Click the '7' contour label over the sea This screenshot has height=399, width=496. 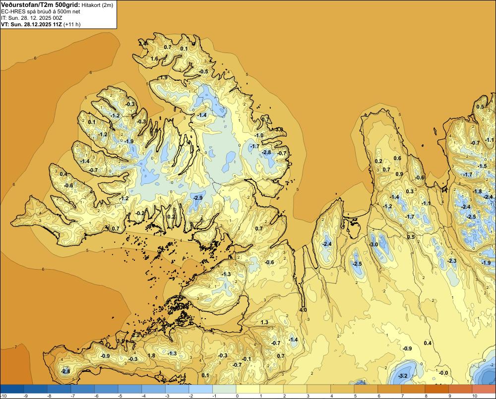click(x=16, y=347)
